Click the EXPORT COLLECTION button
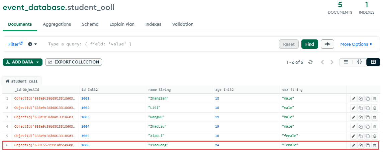 [x=74, y=62]
